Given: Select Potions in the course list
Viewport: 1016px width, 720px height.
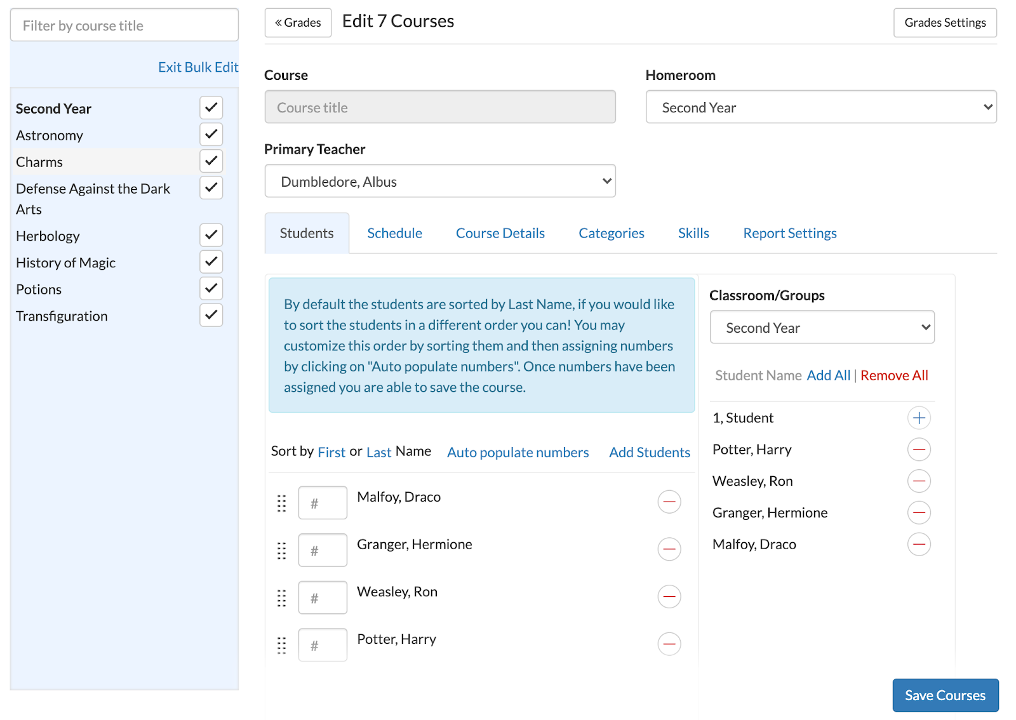Looking at the screenshot, I should pyautogui.click(x=39, y=290).
